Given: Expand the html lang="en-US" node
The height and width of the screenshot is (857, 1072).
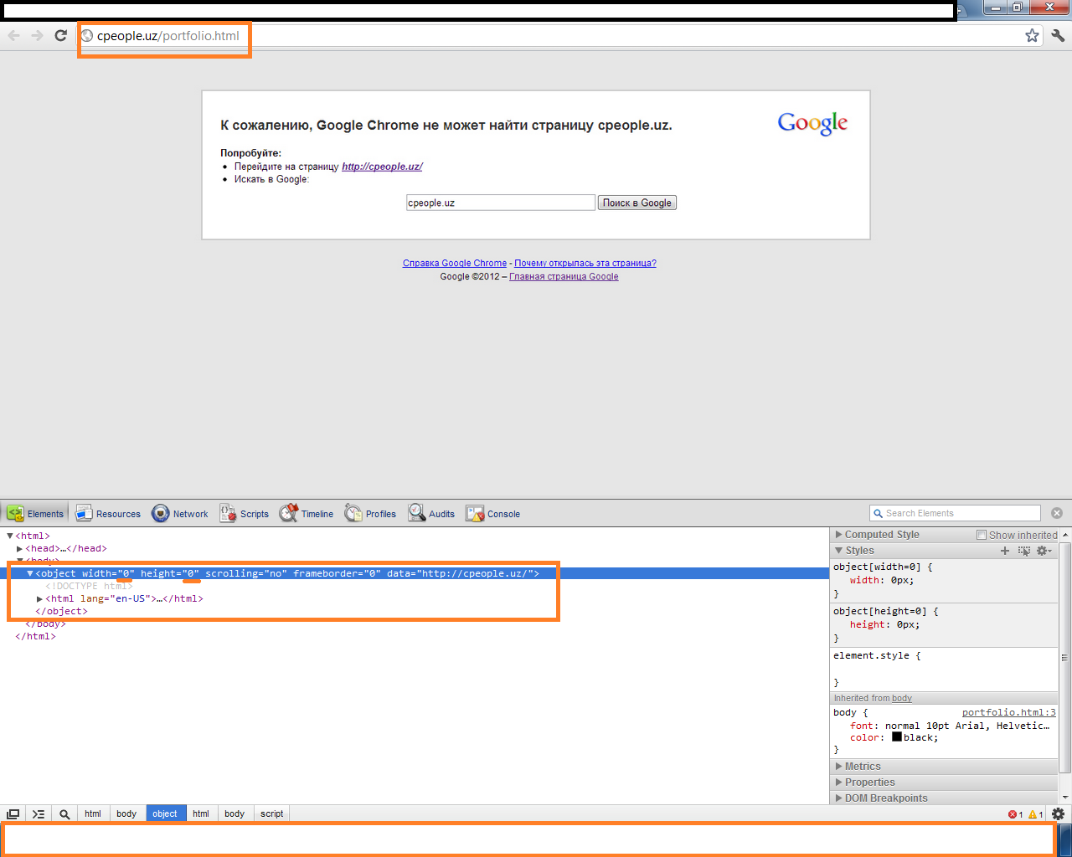Looking at the screenshot, I should (x=40, y=598).
